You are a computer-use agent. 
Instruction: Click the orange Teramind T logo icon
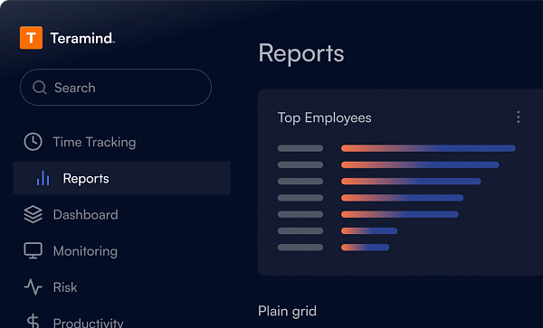[31, 38]
